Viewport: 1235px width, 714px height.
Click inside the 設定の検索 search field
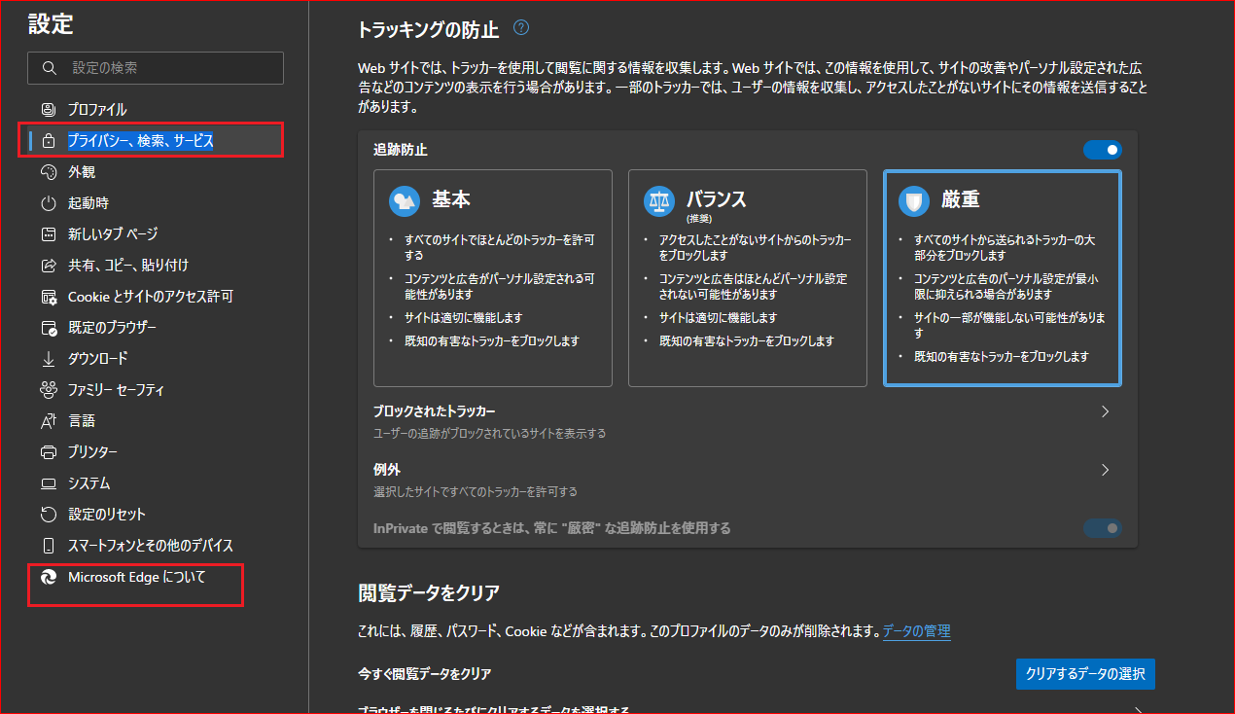click(x=156, y=68)
